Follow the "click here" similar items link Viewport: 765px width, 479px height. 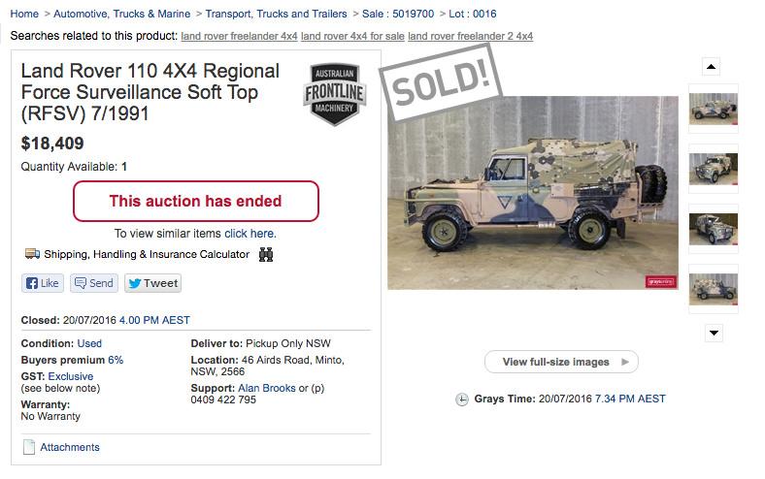(x=249, y=234)
